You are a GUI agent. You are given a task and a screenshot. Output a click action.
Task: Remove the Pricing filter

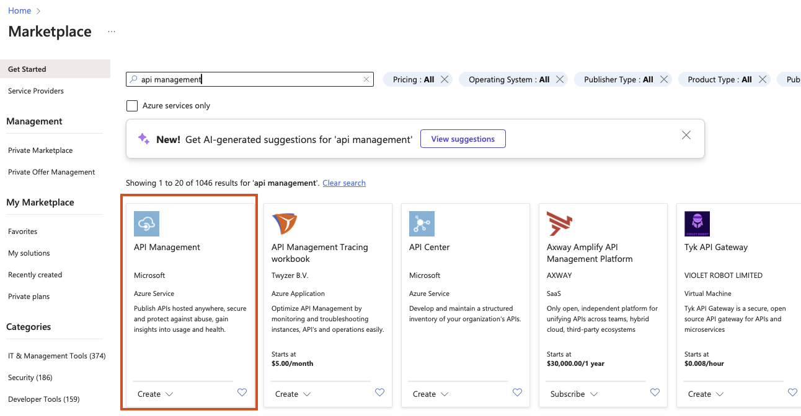pos(445,79)
